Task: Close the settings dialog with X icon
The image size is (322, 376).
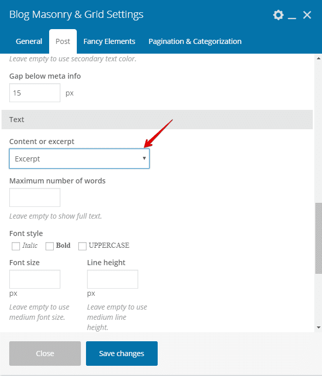Action: pos(307,15)
